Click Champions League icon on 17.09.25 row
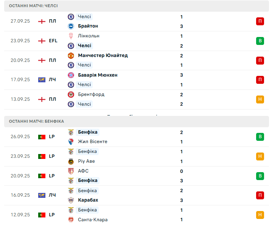 42,80
